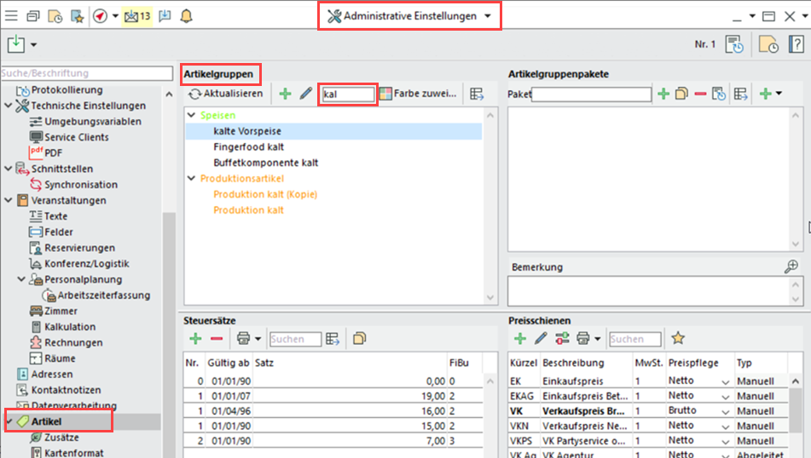
Task: Click the magnifier icon beside Bemerkung
Action: pos(791,266)
